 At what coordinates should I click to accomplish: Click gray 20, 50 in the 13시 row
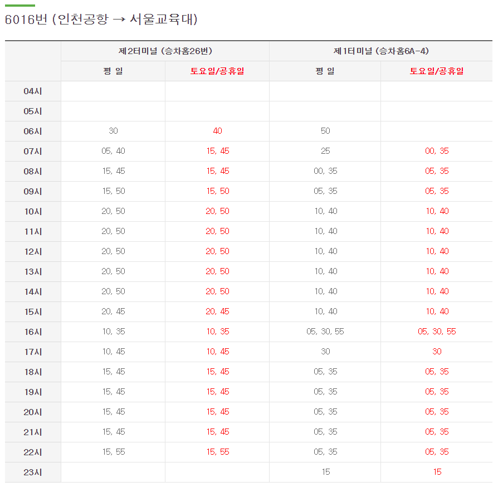[x=113, y=271]
